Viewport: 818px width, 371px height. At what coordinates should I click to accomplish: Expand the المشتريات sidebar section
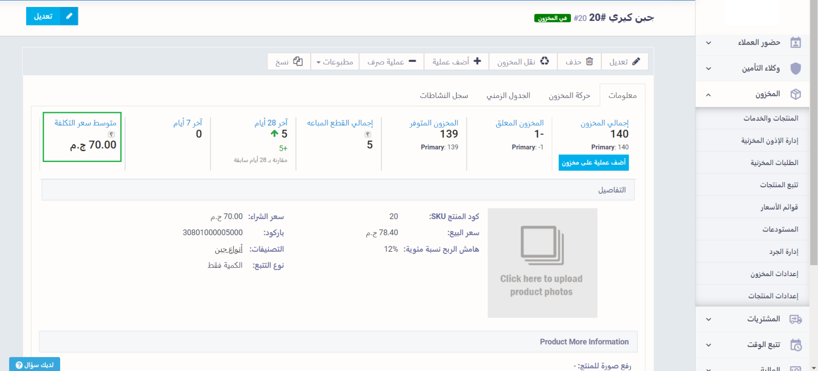[x=708, y=319]
